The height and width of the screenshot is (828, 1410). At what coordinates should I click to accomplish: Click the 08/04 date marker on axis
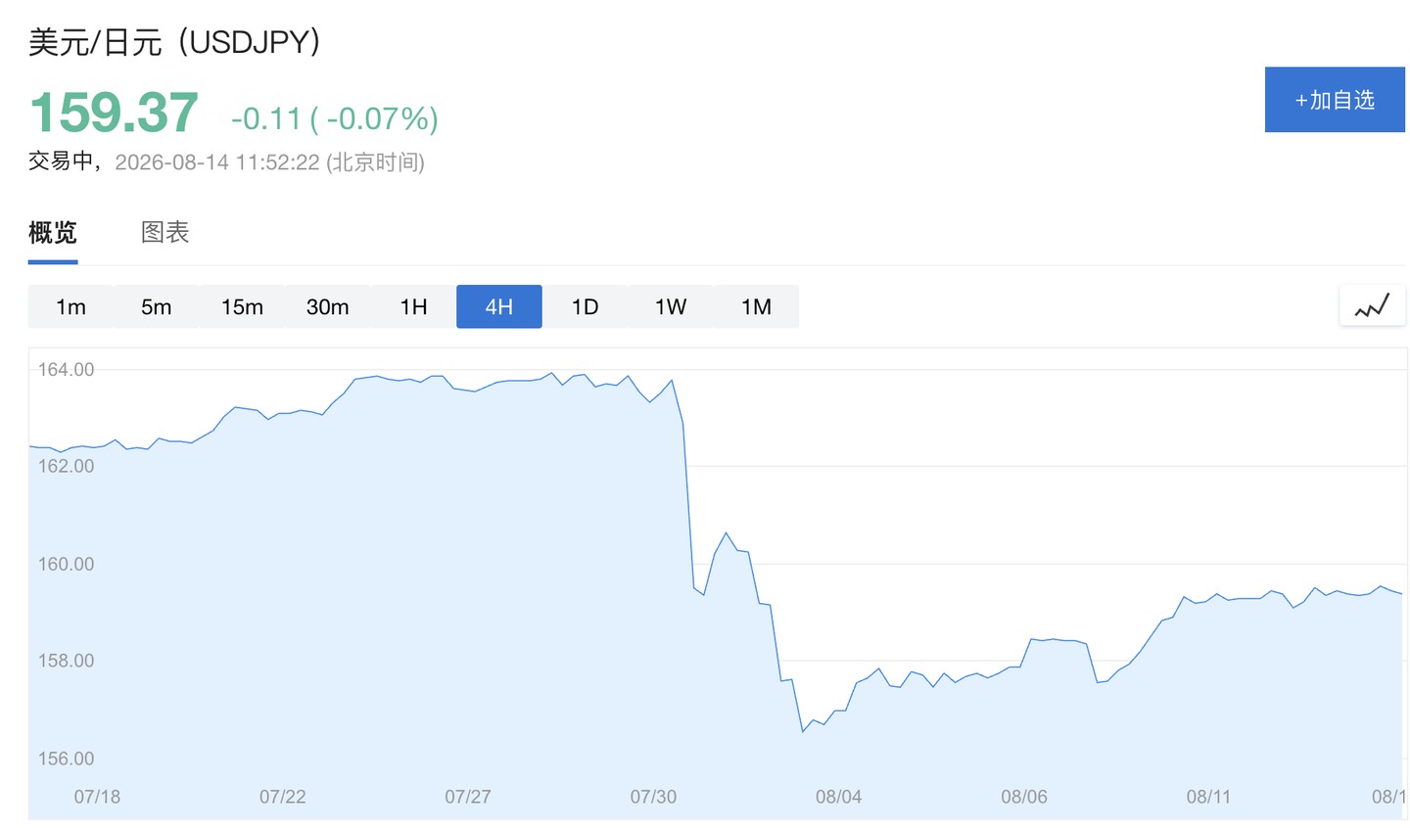pyautogui.click(x=838, y=797)
